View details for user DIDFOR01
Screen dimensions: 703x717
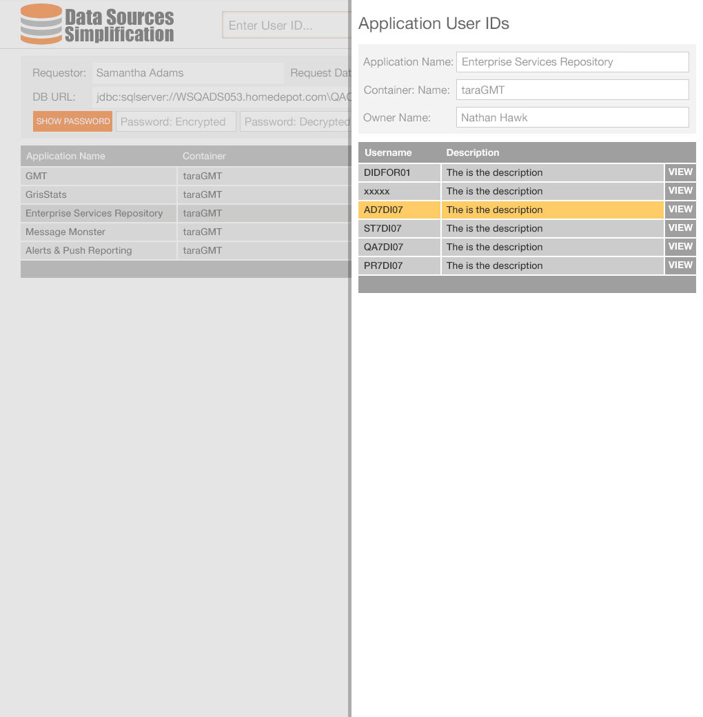[x=680, y=172]
